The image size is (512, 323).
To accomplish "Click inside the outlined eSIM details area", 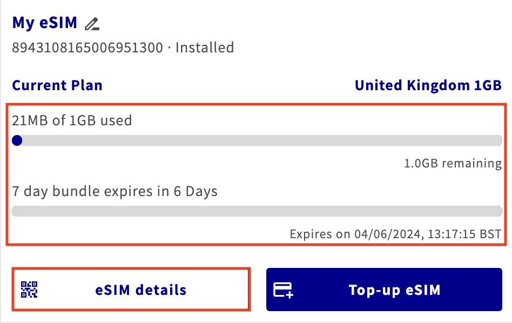I will pyautogui.click(x=131, y=290).
